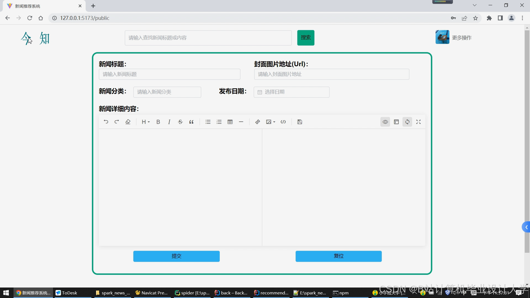Toggle fullscreen mode of the editor
530x298 pixels.
pos(418,122)
